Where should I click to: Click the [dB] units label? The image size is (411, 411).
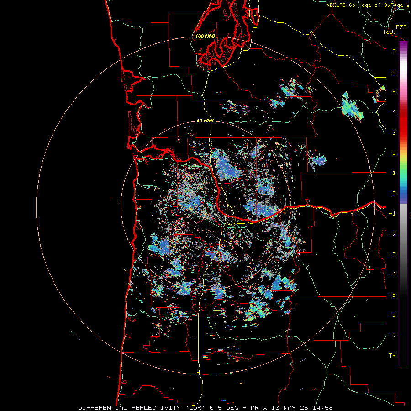click(390, 32)
